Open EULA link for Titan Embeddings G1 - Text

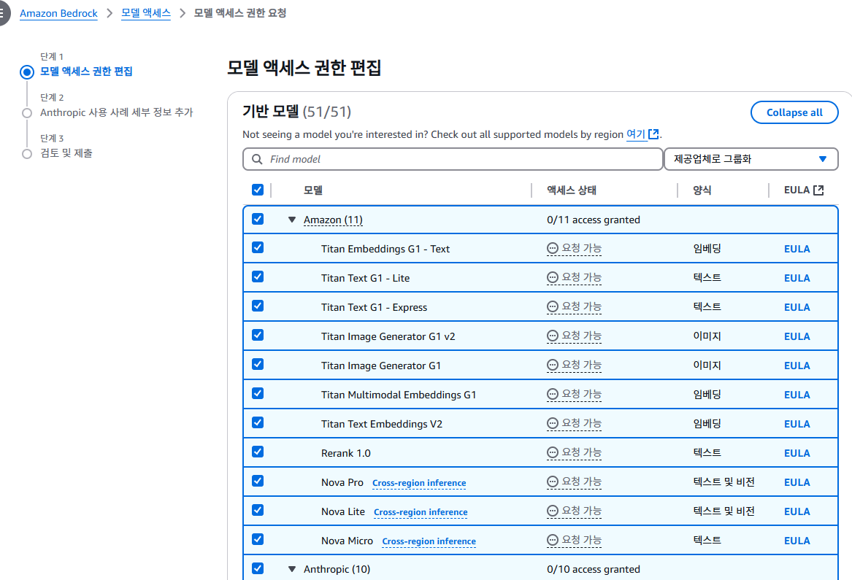[x=797, y=249]
